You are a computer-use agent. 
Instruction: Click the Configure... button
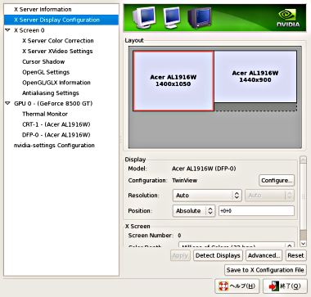tap(277, 181)
